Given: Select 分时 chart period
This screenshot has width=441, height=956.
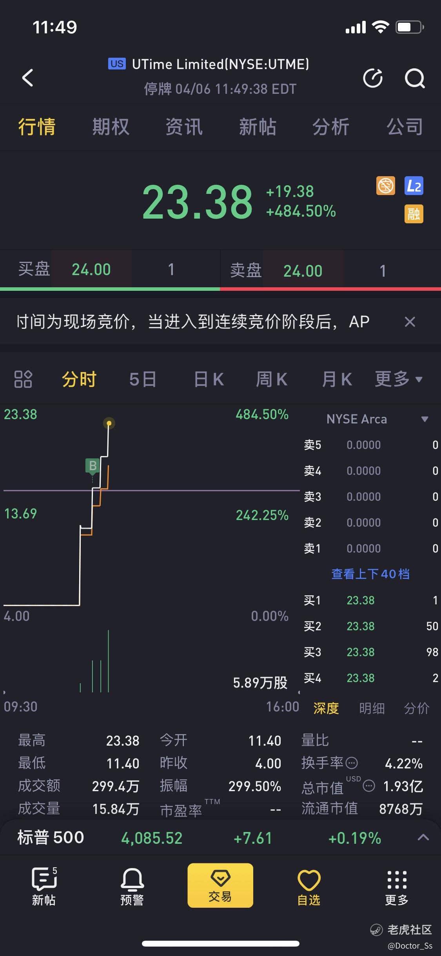Looking at the screenshot, I should [x=79, y=379].
